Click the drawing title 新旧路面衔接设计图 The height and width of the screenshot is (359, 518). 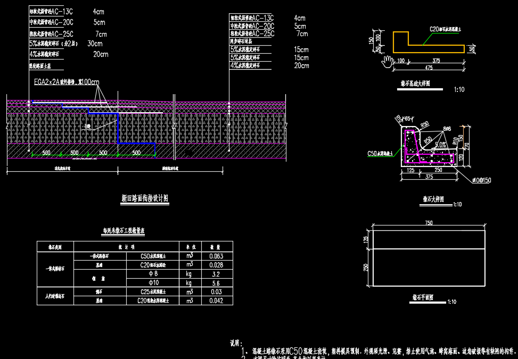(x=145, y=198)
